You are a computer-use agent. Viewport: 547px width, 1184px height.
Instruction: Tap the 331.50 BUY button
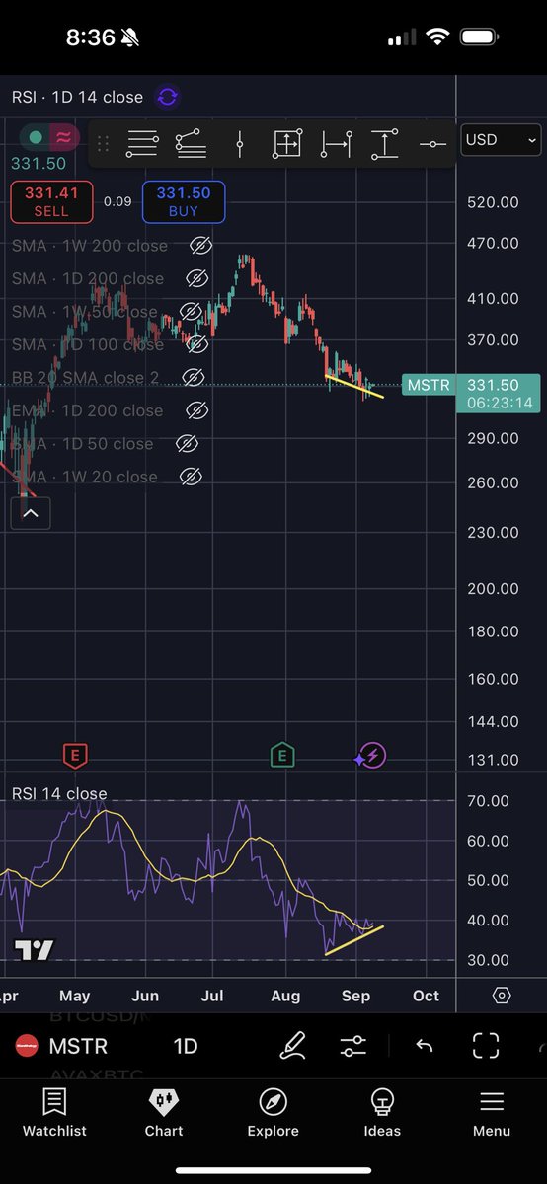pos(184,201)
